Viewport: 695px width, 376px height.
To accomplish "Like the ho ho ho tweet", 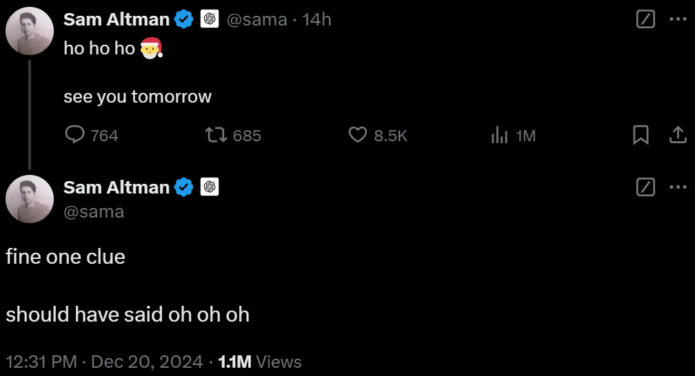I will tap(357, 135).
